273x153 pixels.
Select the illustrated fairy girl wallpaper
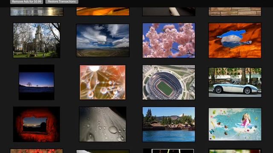point(235,124)
